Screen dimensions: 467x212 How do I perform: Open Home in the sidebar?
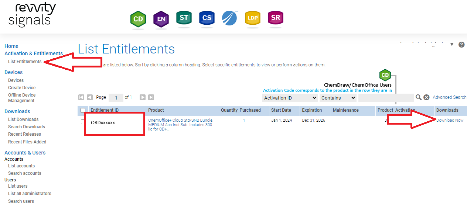11,46
